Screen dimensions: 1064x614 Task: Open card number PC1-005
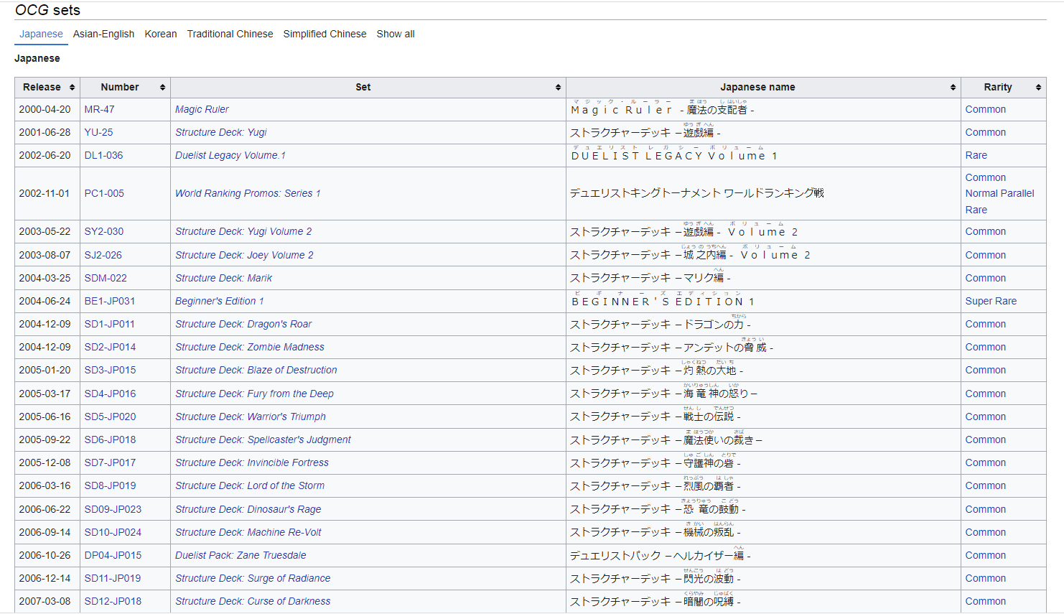[x=105, y=193]
